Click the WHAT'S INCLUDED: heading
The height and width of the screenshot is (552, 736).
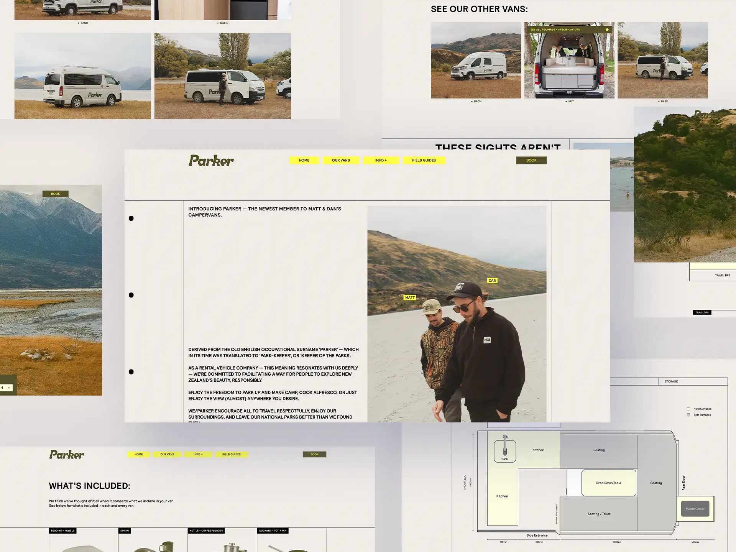click(90, 486)
